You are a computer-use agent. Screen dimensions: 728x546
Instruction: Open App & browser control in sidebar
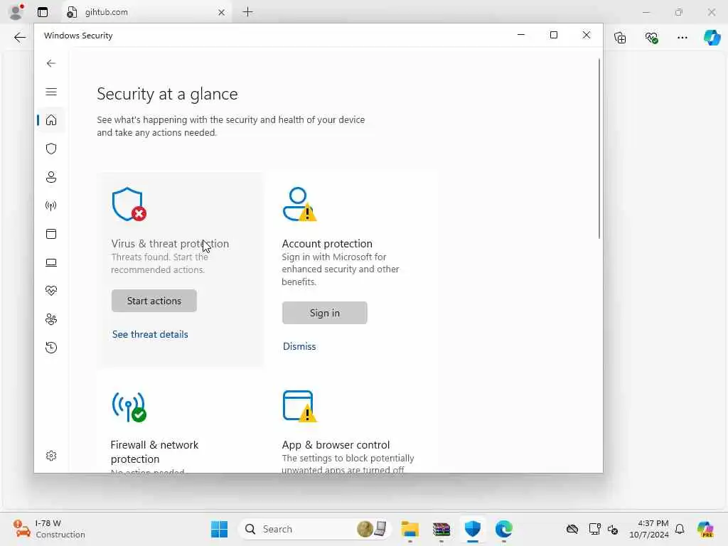click(51, 234)
